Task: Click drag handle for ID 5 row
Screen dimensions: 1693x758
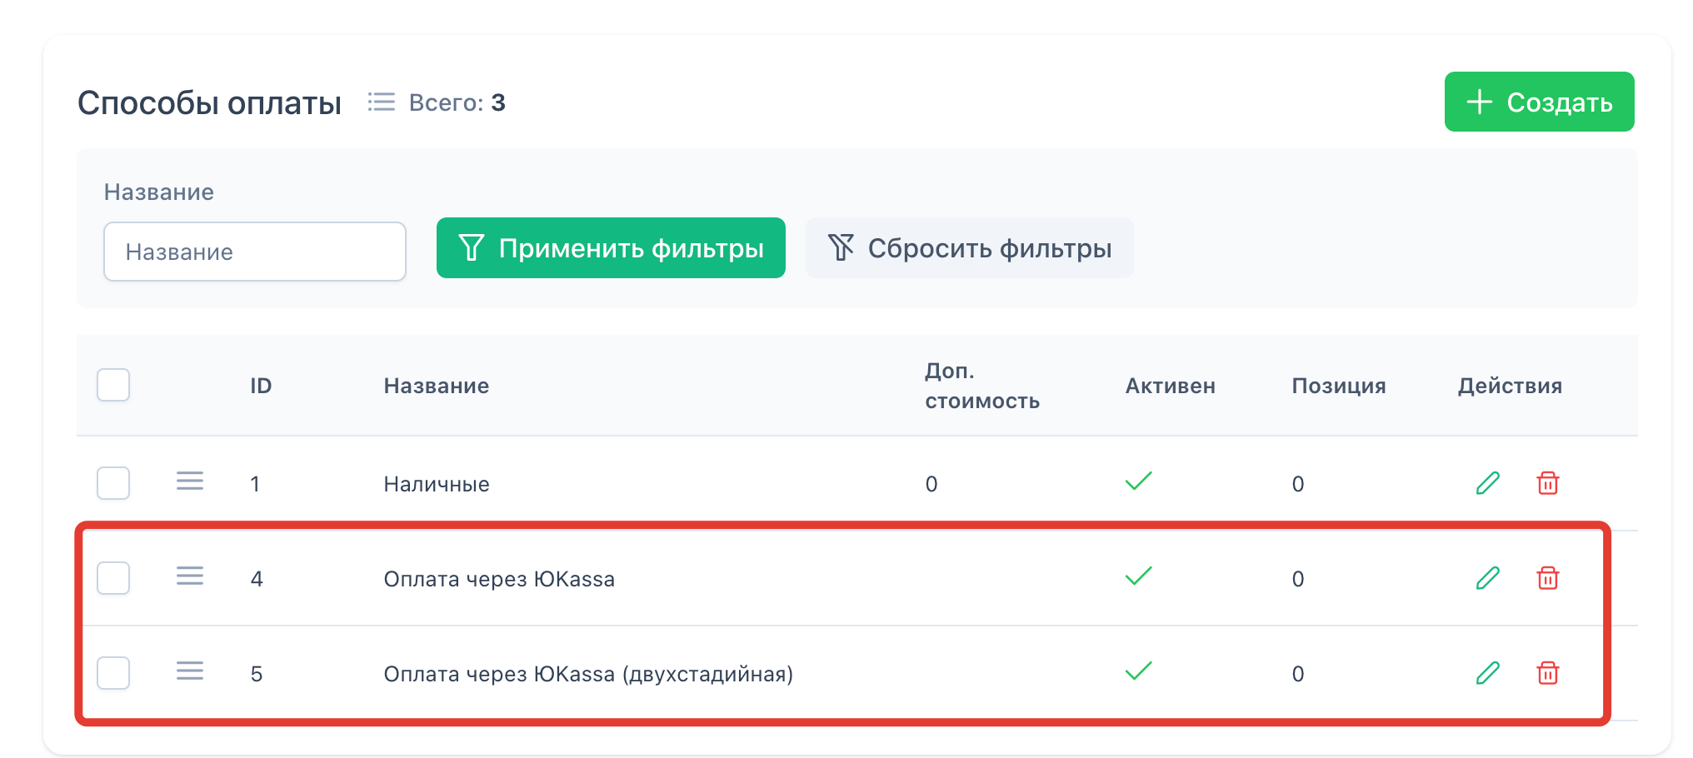Action: (x=190, y=671)
